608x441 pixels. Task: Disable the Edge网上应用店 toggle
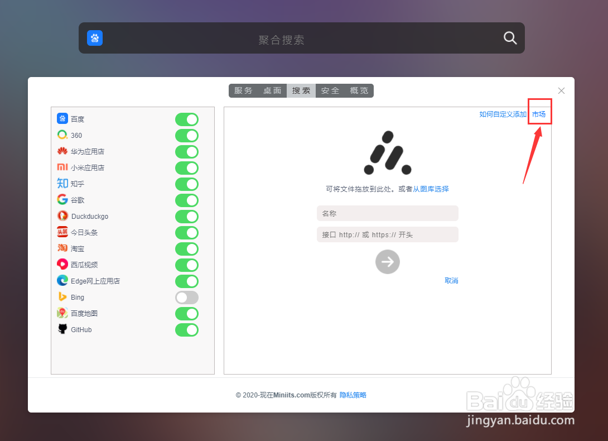click(187, 281)
